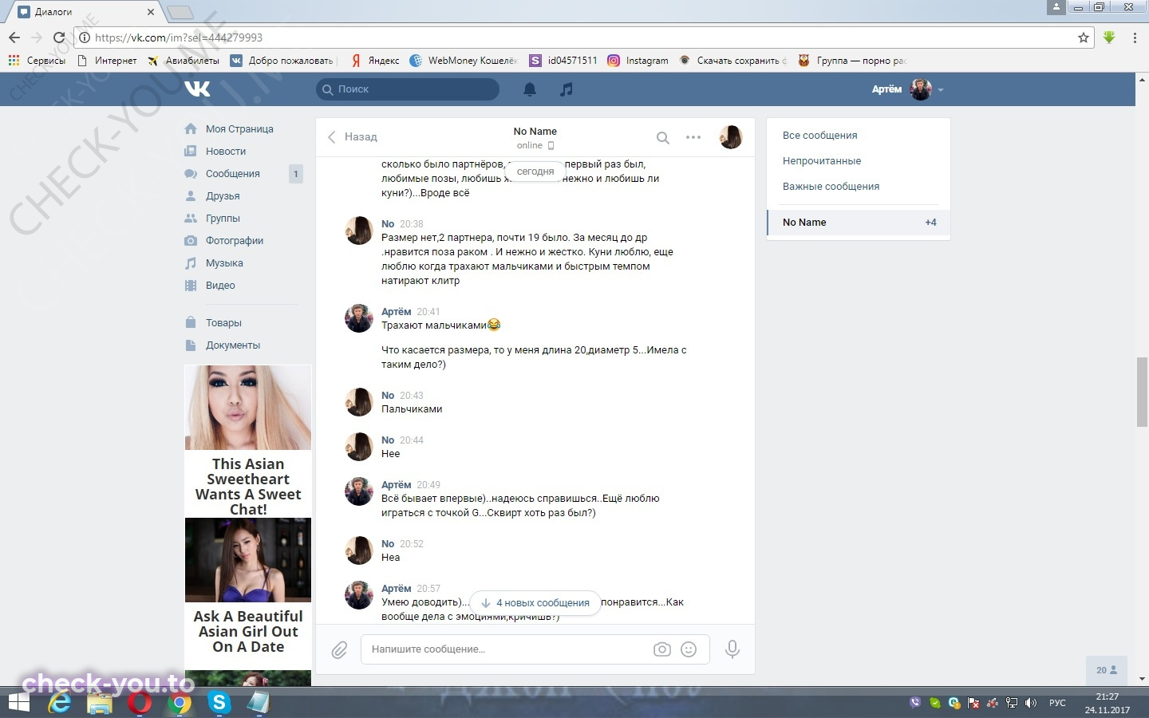This screenshot has height=718, width=1149.
Task: Open a new browser tab
Action: coord(180,12)
